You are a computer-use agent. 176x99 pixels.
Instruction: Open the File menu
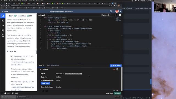pos(10,1)
